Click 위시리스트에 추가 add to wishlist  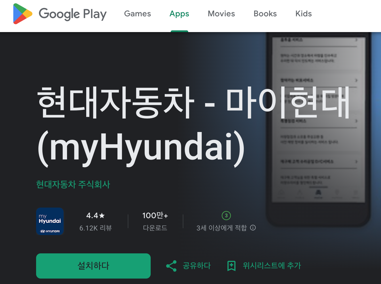click(272, 266)
